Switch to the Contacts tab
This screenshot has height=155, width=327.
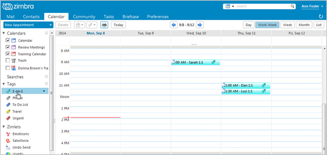coord(31,17)
